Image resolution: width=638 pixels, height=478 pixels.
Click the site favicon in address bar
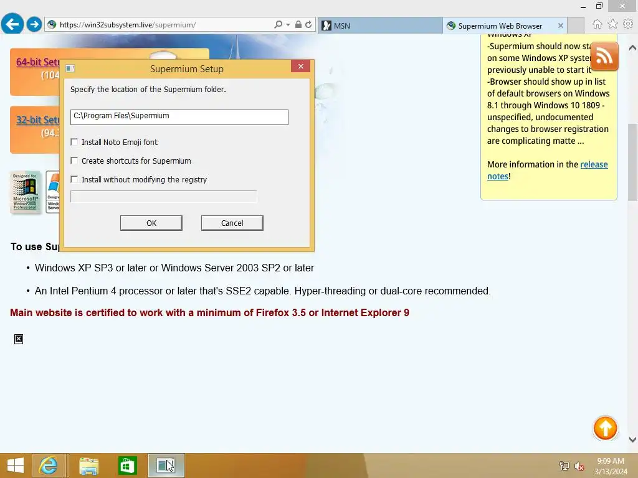(52, 24)
